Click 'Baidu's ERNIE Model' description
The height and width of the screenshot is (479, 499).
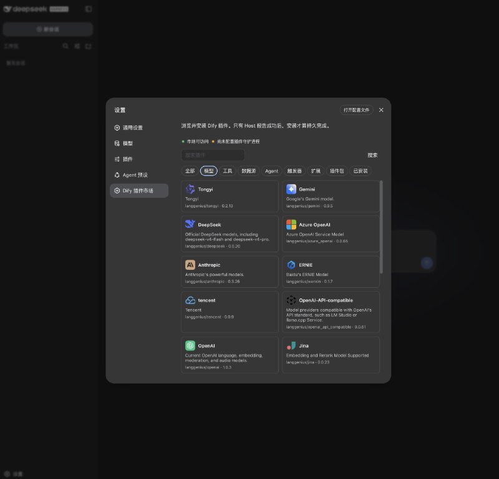click(x=307, y=274)
